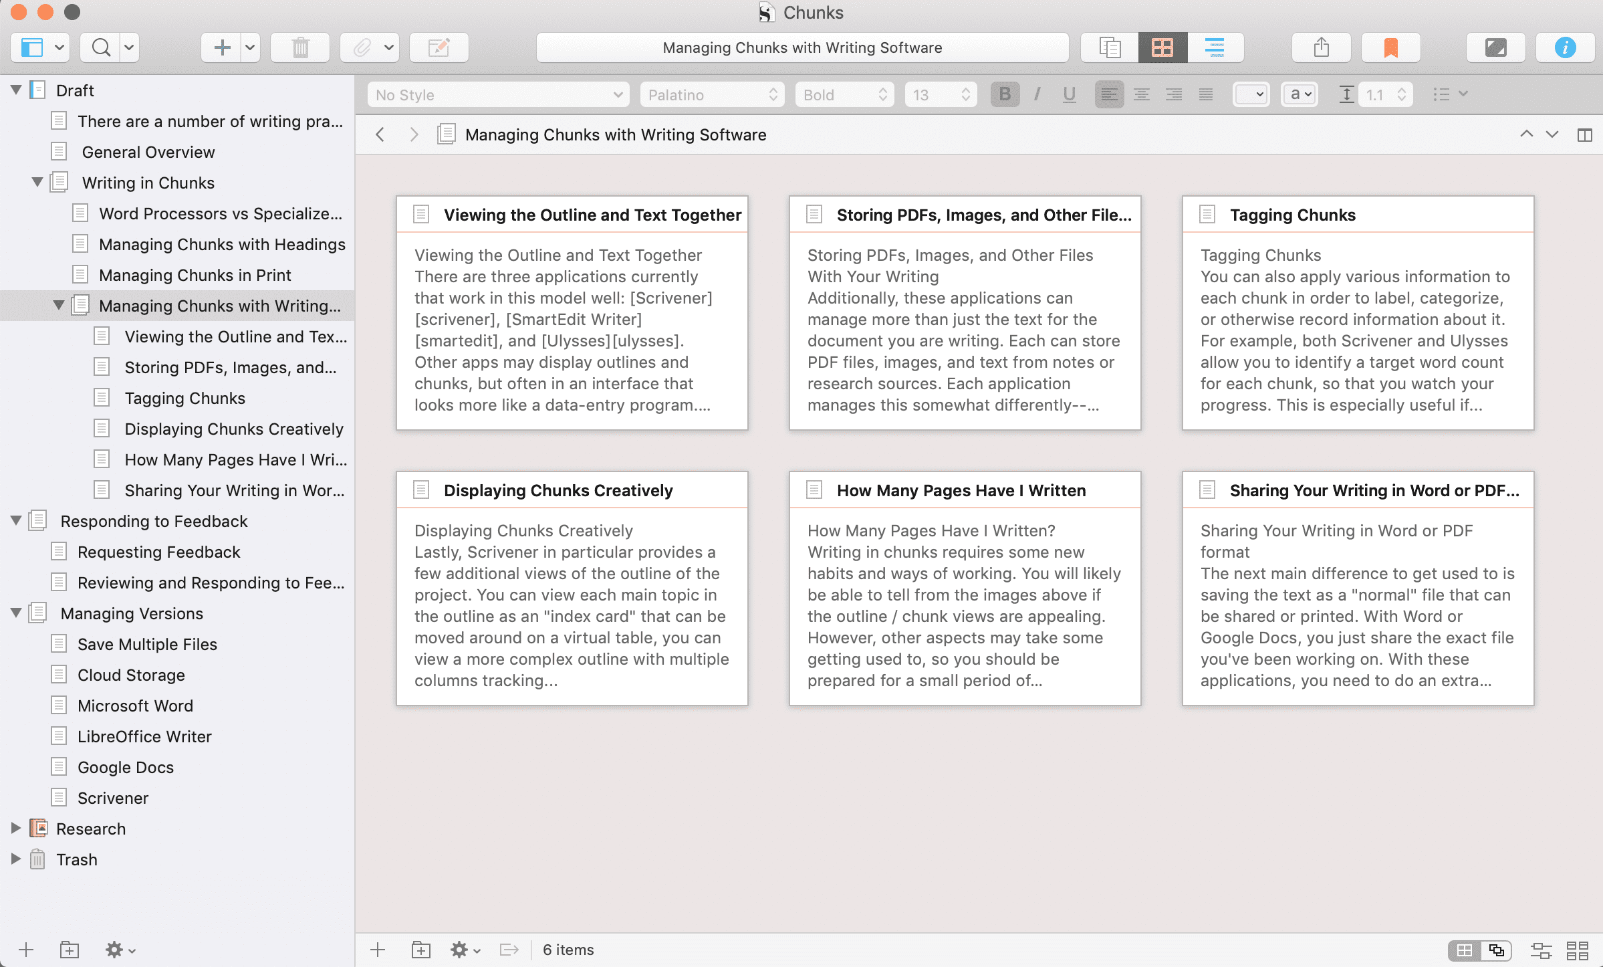Screen dimensions: 1603x967
Task: Click the editor split toggle icon
Action: [1584, 134]
